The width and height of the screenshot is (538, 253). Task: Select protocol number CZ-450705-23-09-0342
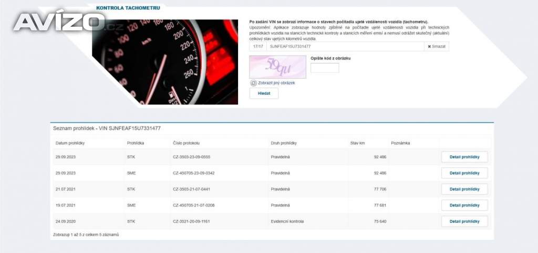coord(193,173)
